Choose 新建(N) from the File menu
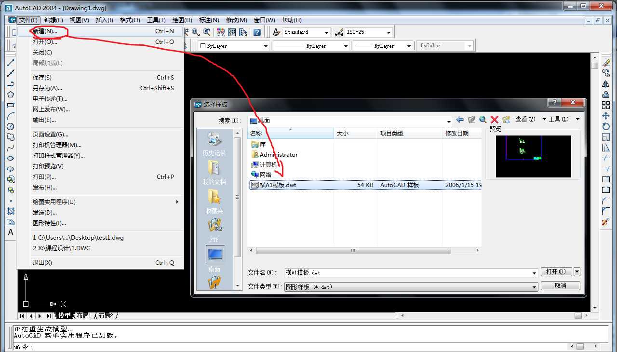Image resolution: width=617 pixels, height=352 pixels. coord(100,31)
